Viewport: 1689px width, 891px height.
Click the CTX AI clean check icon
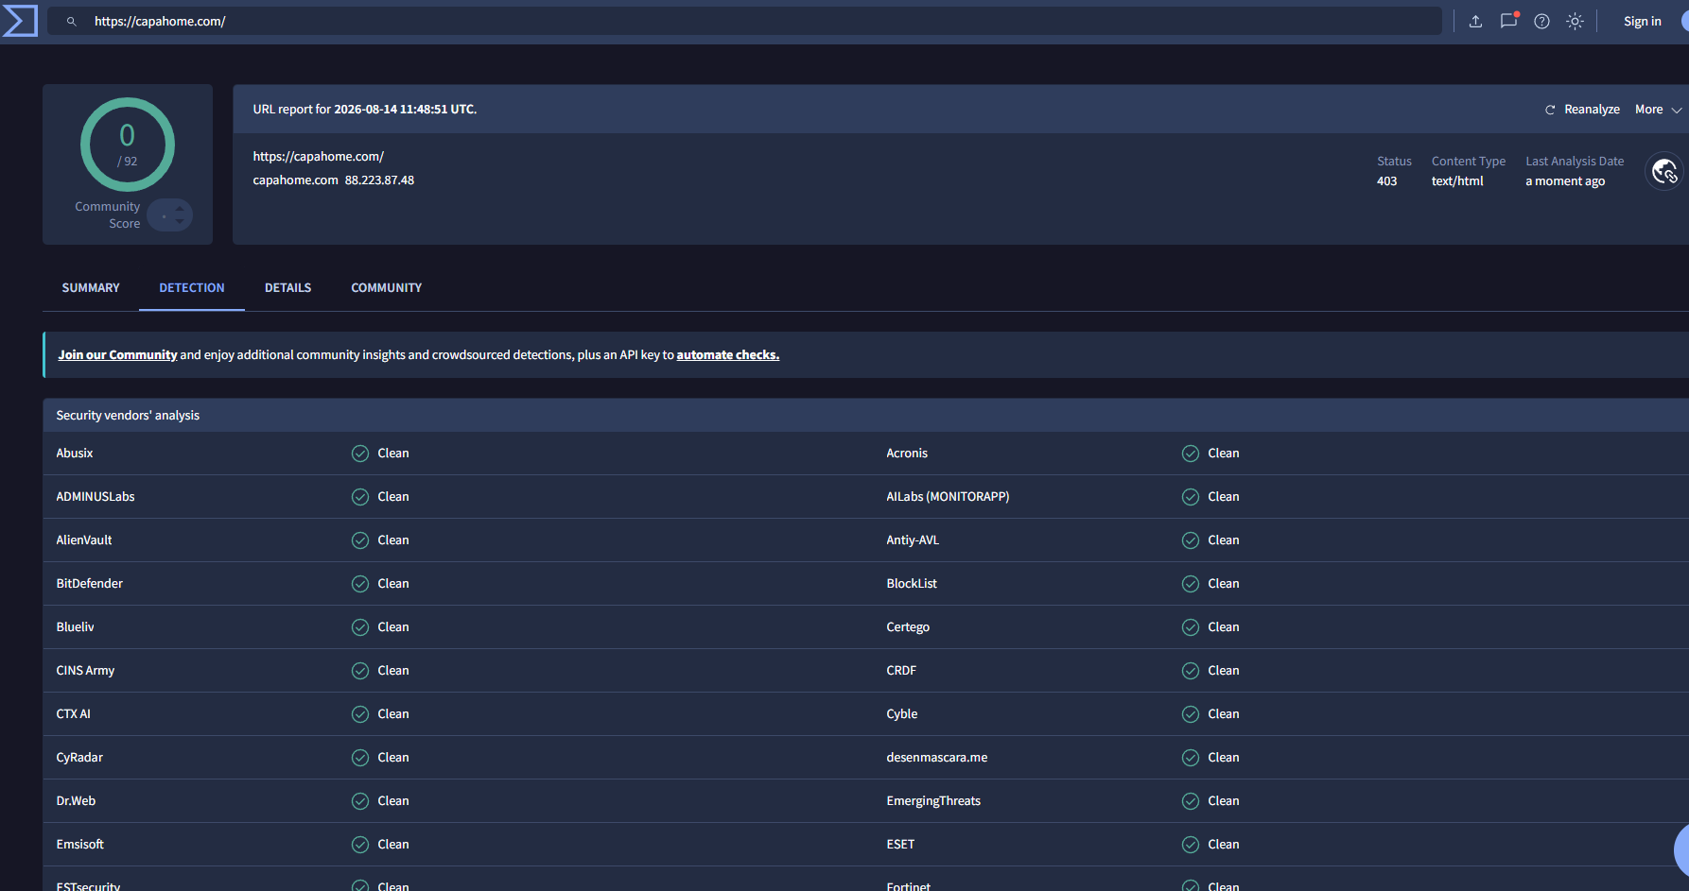click(x=360, y=714)
